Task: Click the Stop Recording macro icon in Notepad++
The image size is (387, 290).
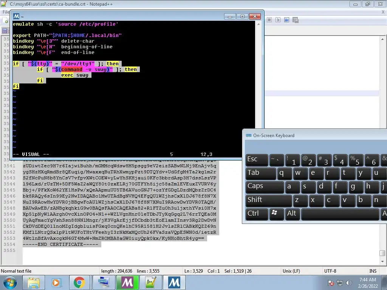Action: point(269,20)
